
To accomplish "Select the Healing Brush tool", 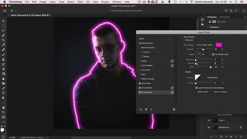I will (3, 50).
